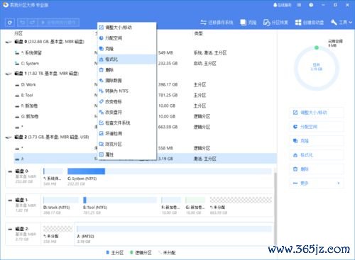Click the C: System (NTFS) usage bar in the disk map

tap(170, 171)
